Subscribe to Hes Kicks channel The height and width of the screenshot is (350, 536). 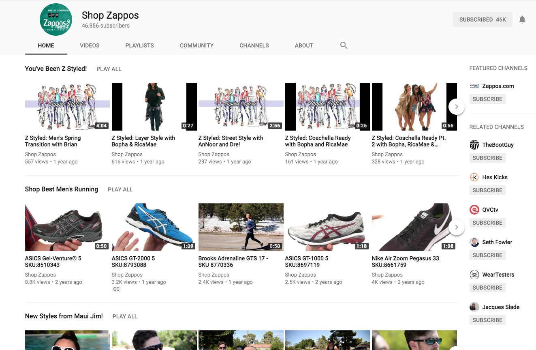click(x=487, y=190)
